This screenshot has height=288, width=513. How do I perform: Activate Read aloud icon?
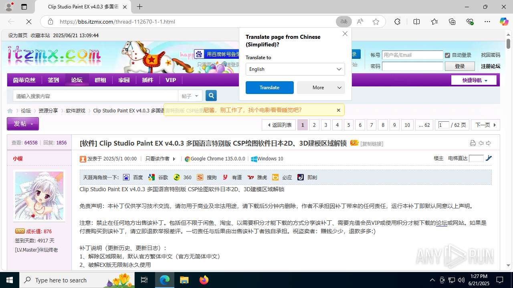coord(360,22)
